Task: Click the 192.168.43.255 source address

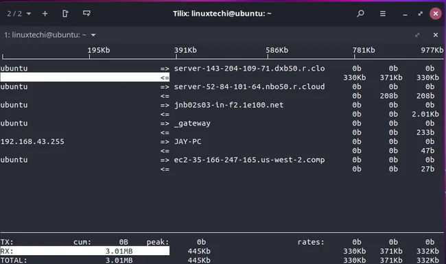Action: point(32,141)
